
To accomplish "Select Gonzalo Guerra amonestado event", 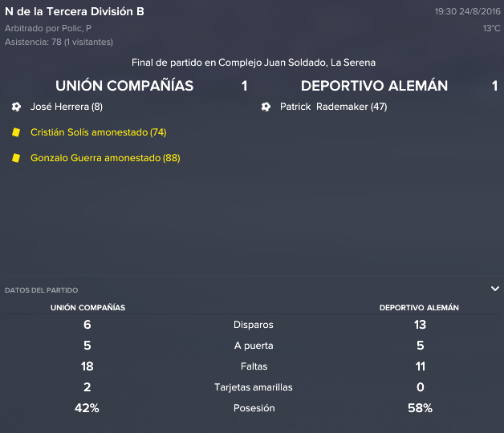I will pos(105,158).
